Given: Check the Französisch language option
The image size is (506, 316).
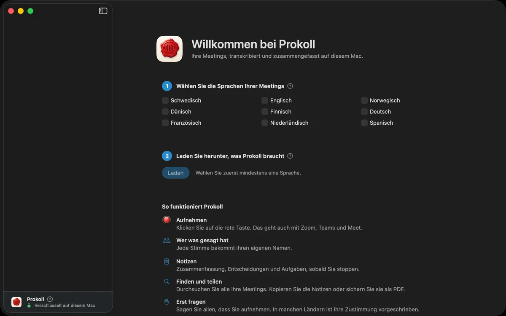Looking at the screenshot, I should coord(165,123).
